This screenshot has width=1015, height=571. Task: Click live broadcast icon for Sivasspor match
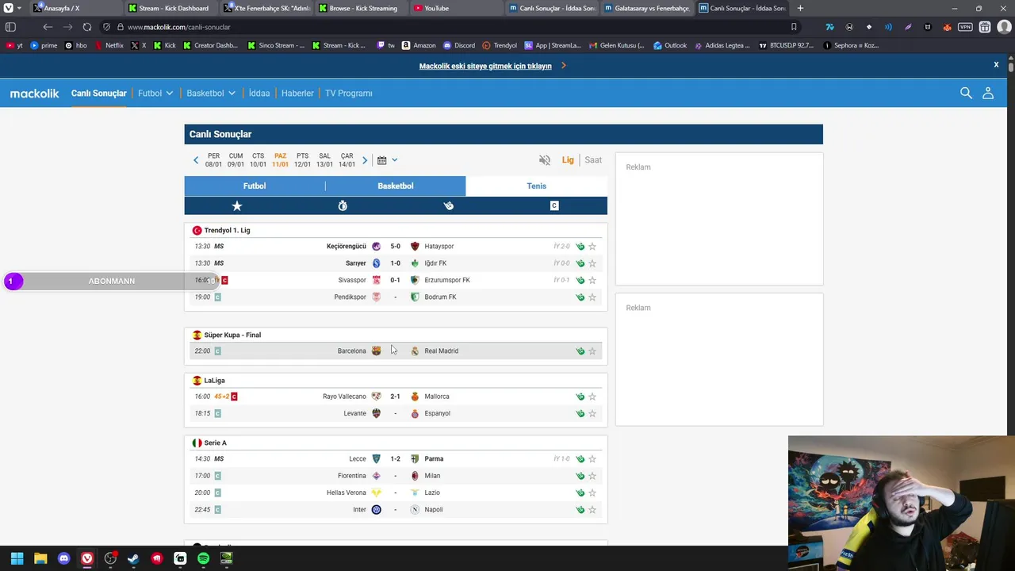click(x=224, y=280)
